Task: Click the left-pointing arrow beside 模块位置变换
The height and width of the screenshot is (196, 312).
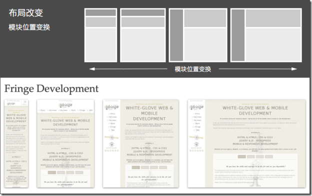Action: coord(128,69)
